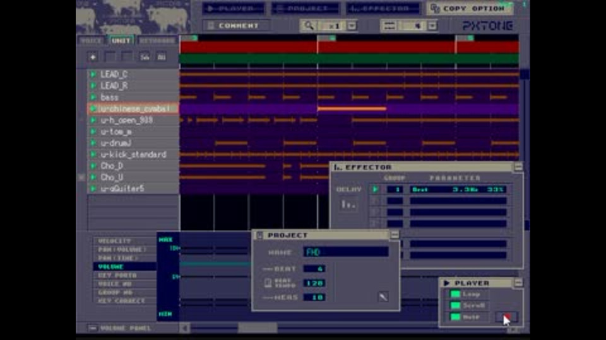Open grid division dropdown arrow
This screenshot has height=340, width=606.
coord(432,26)
